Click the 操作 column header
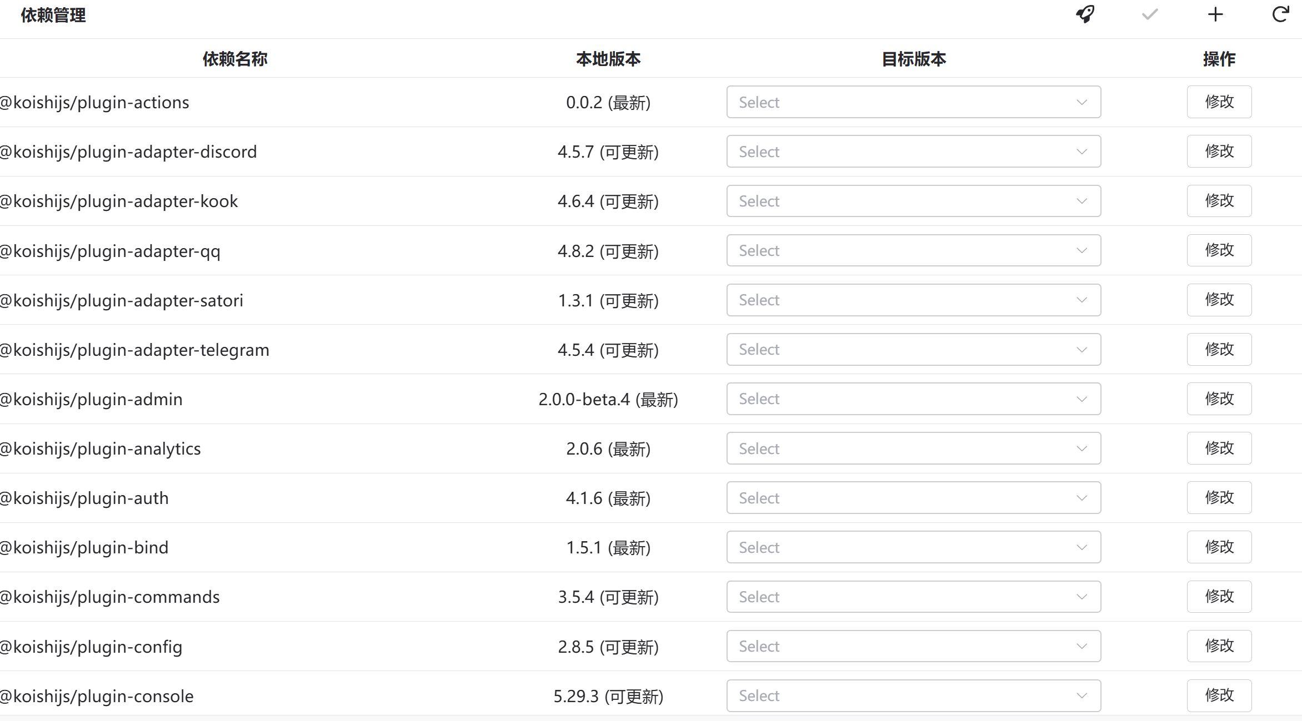This screenshot has width=1302, height=721. tap(1219, 59)
